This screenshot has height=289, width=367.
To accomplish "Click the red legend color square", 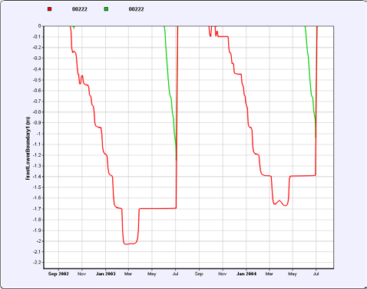I will [x=50, y=9].
